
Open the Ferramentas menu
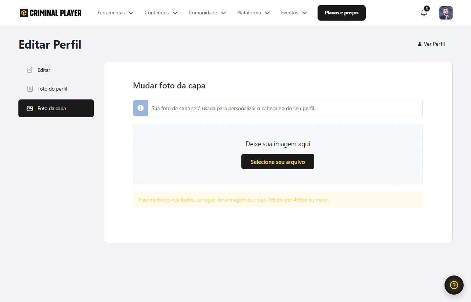click(x=111, y=13)
